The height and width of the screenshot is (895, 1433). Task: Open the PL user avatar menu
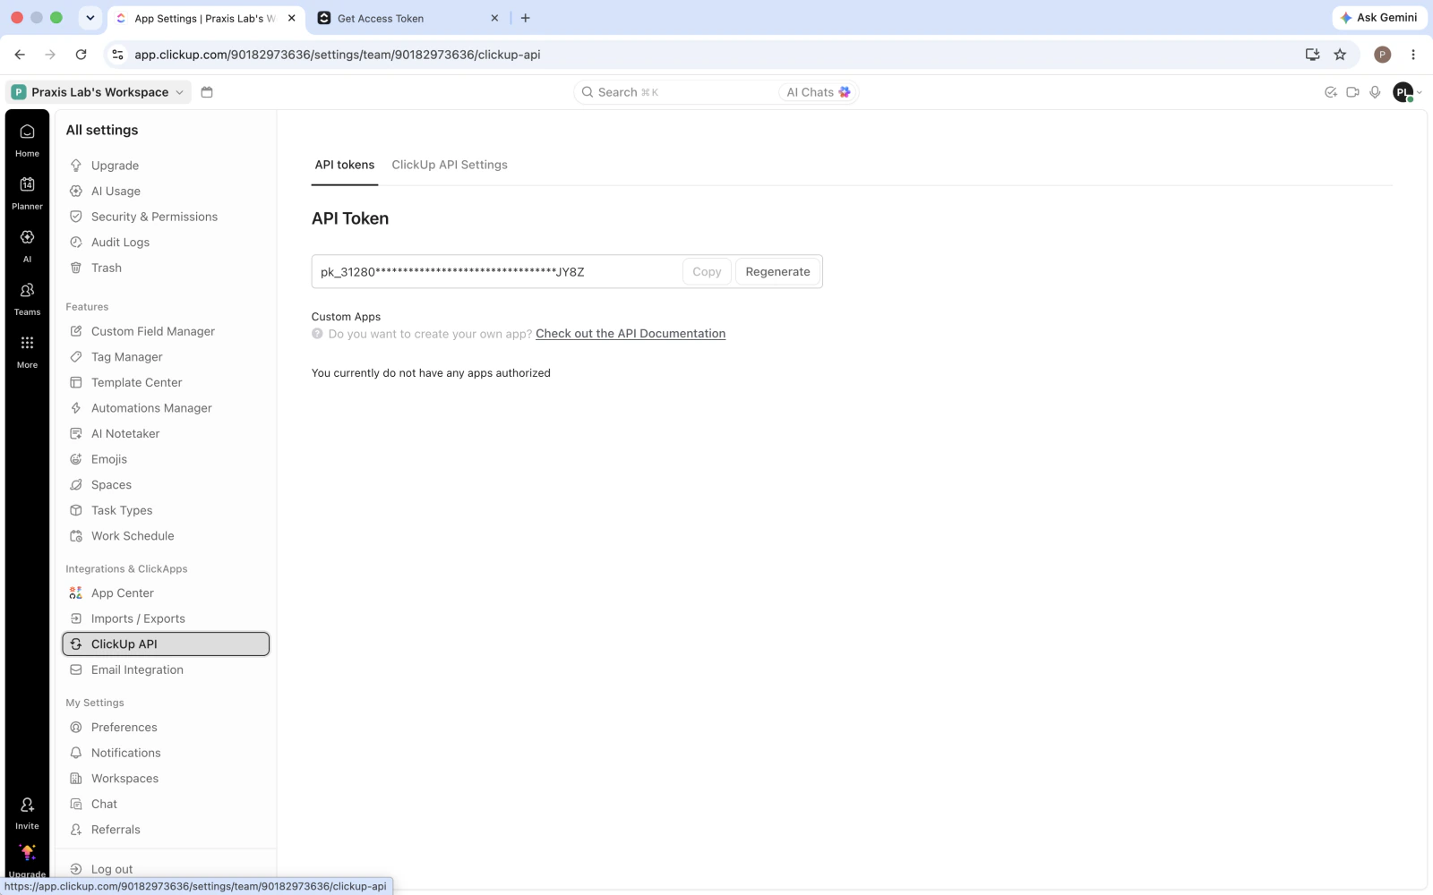[x=1406, y=92]
